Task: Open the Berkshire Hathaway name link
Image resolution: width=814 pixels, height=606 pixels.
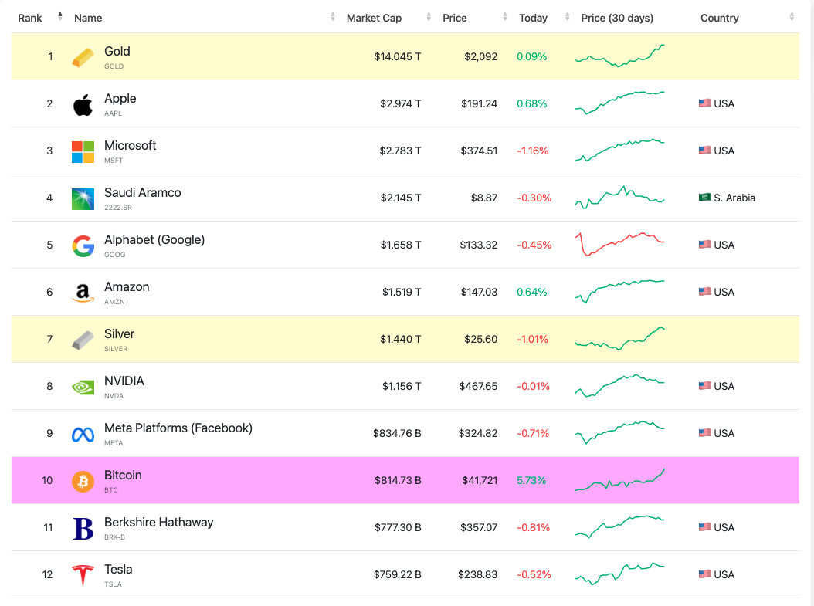Action: [x=158, y=523]
